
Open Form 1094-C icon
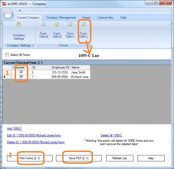click(x=70, y=24)
